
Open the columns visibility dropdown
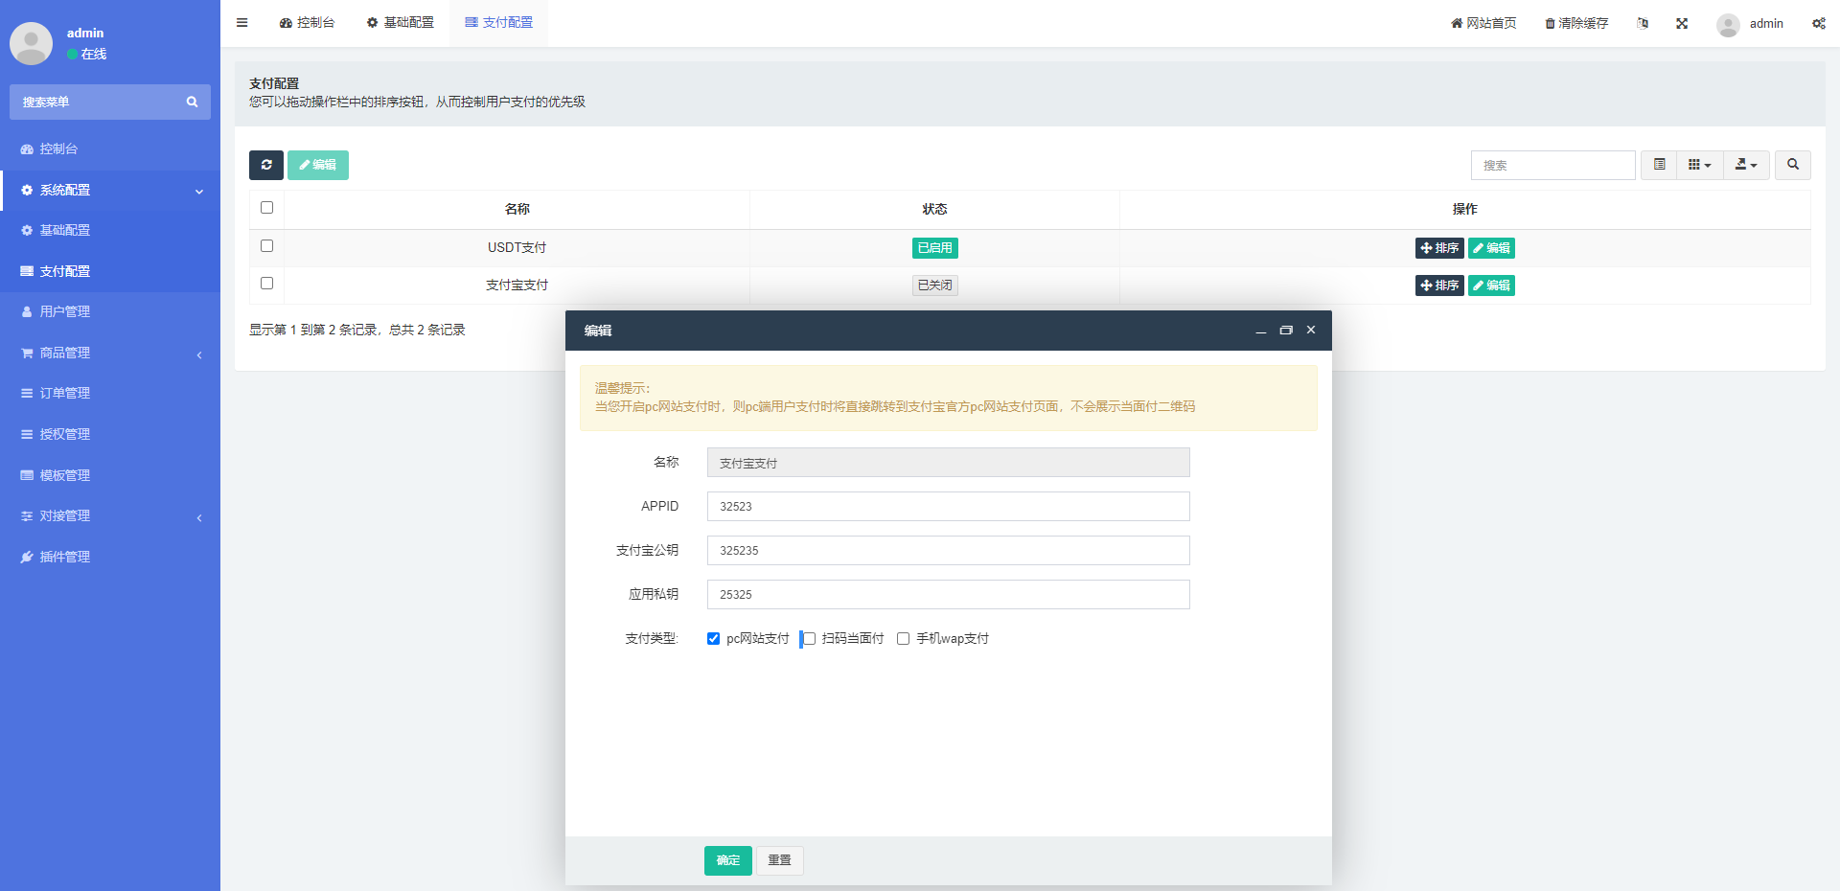1700,165
